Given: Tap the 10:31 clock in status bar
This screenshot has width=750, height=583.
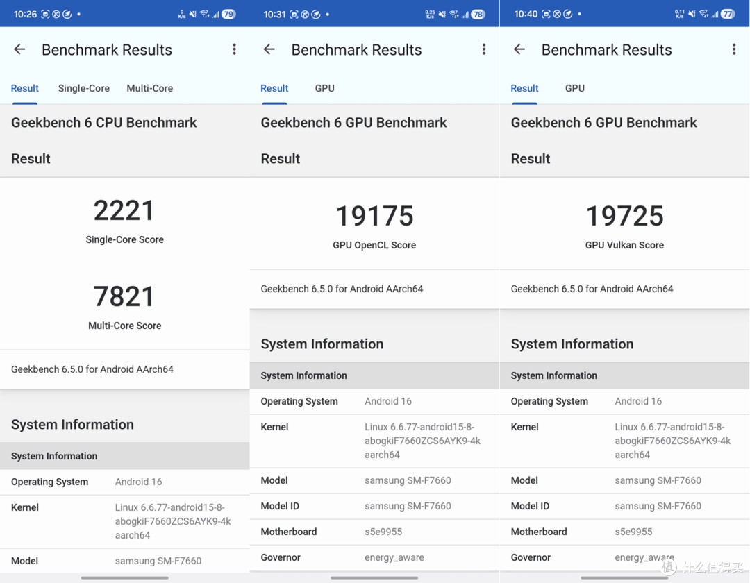Looking at the screenshot, I should [x=274, y=15].
